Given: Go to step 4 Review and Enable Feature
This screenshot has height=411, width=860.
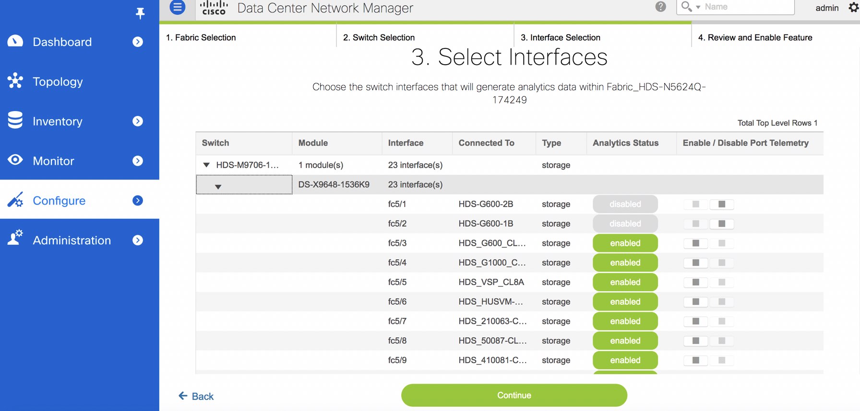Looking at the screenshot, I should tap(755, 37).
